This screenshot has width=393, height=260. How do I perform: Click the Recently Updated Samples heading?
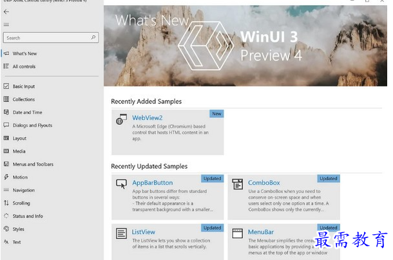149,166
